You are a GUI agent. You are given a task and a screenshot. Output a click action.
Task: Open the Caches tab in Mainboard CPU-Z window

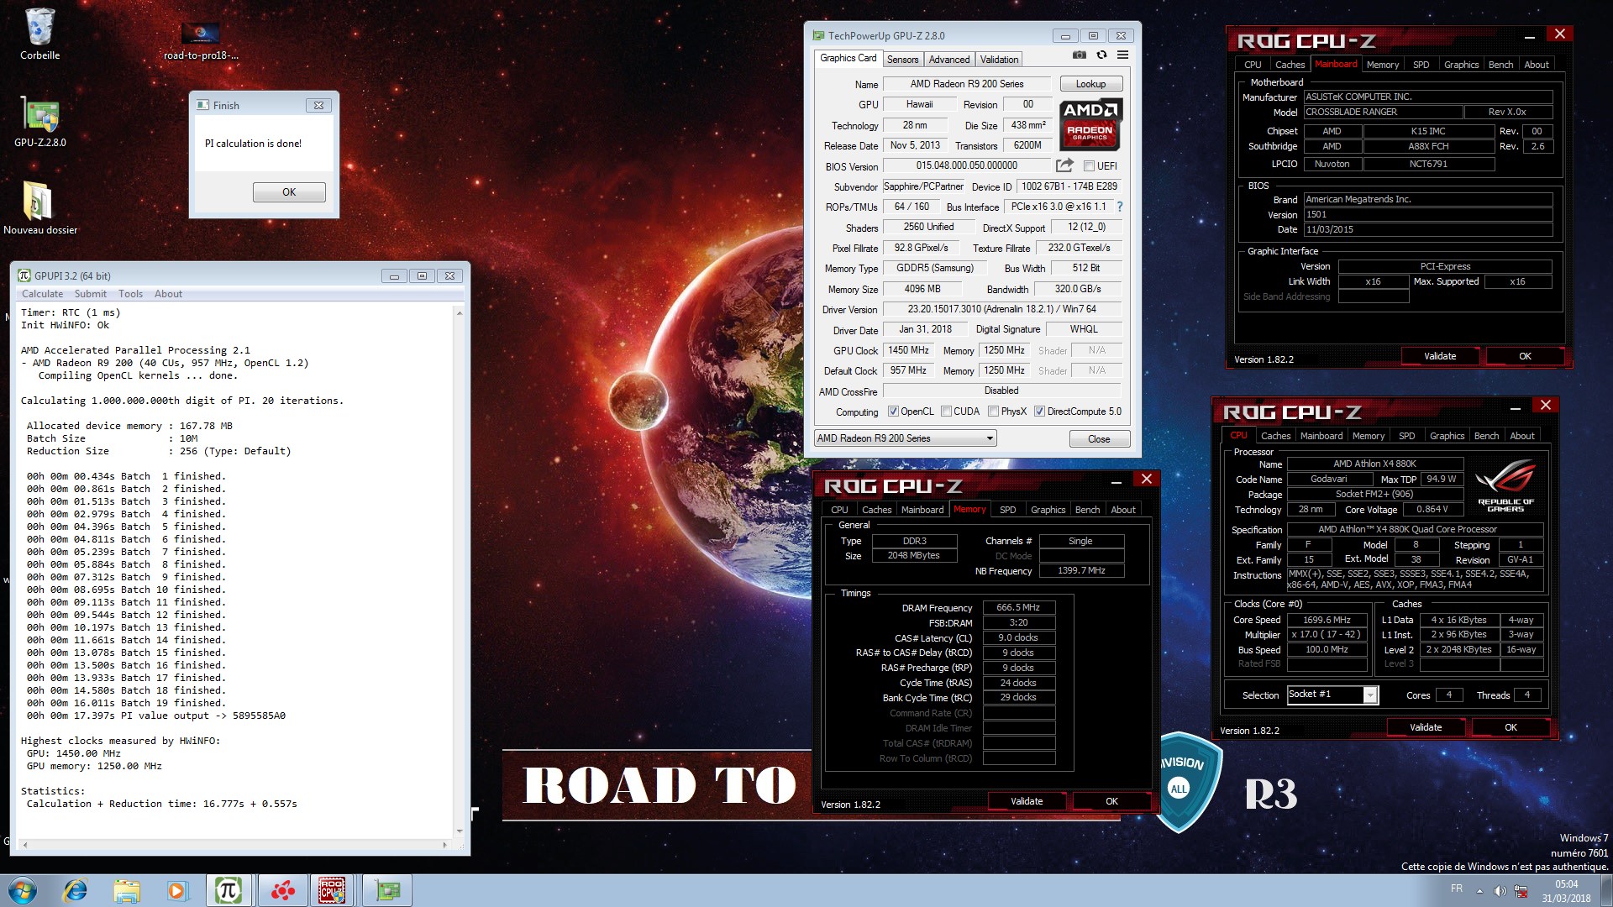coord(1290,65)
